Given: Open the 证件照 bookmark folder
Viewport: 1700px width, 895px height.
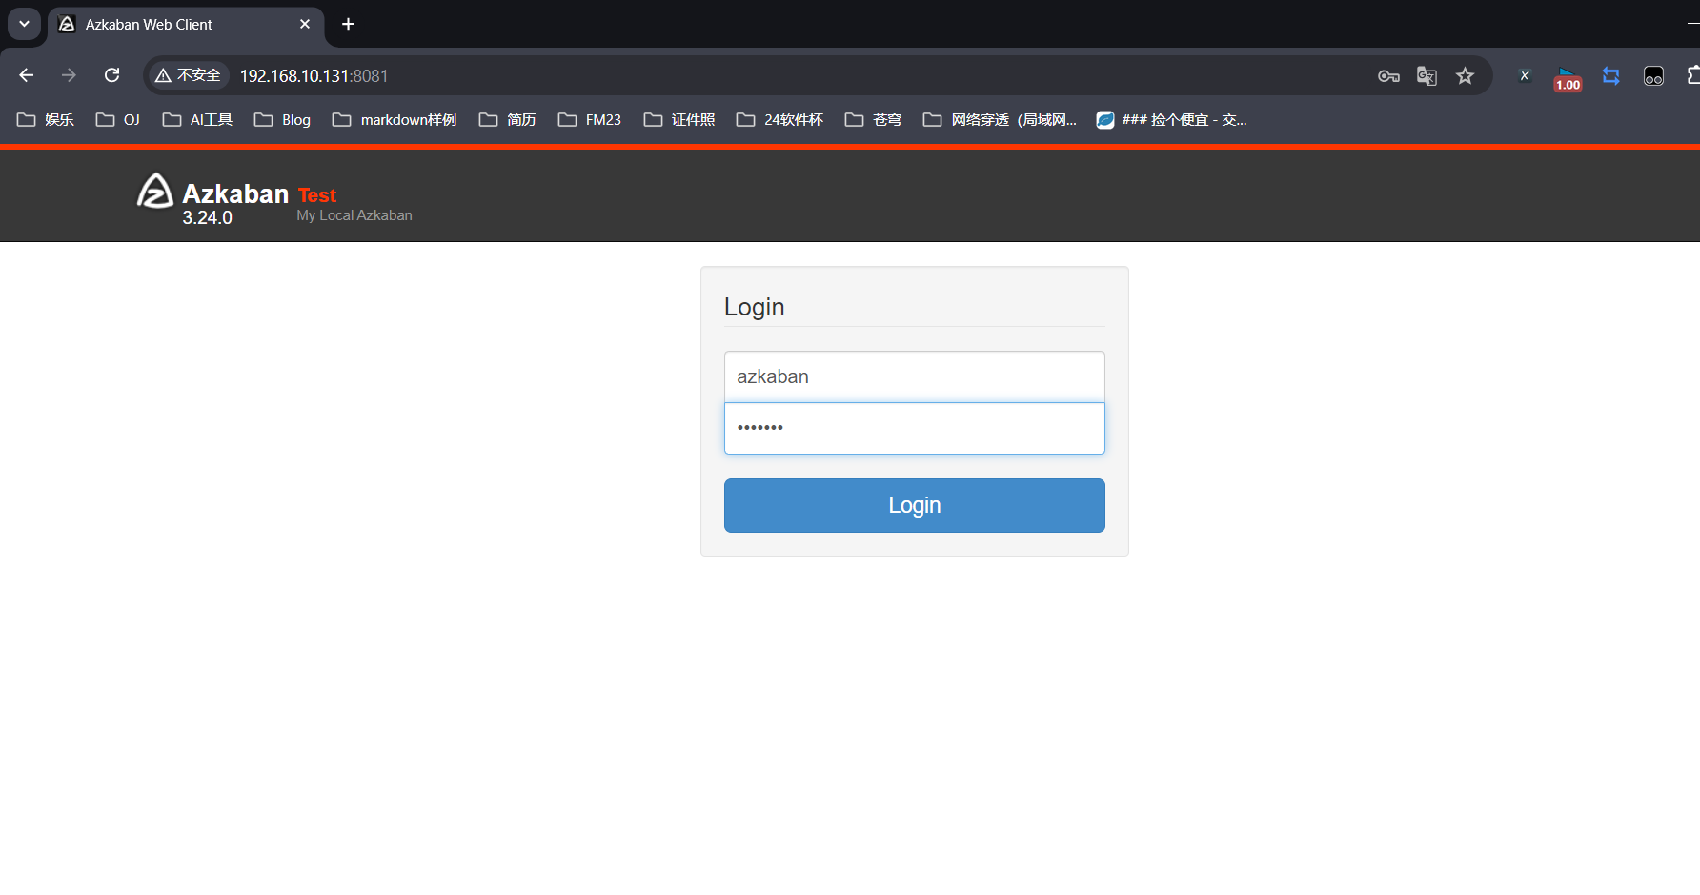Looking at the screenshot, I should [x=679, y=119].
